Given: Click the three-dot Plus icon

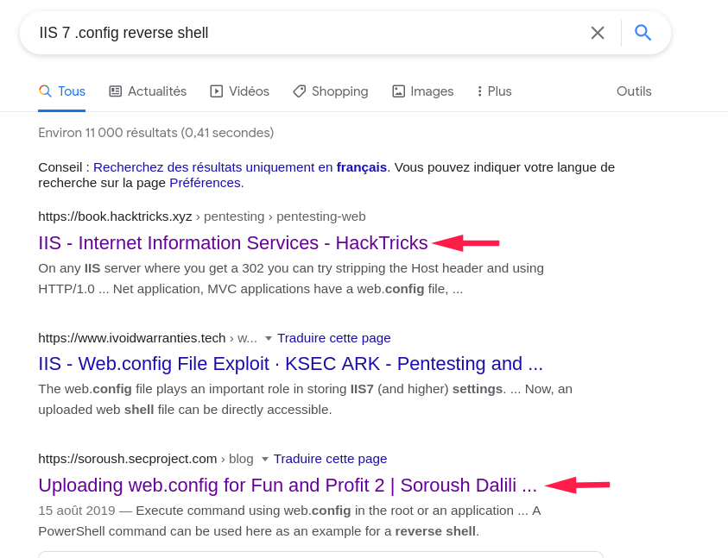Looking at the screenshot, I should click(479, 91).
